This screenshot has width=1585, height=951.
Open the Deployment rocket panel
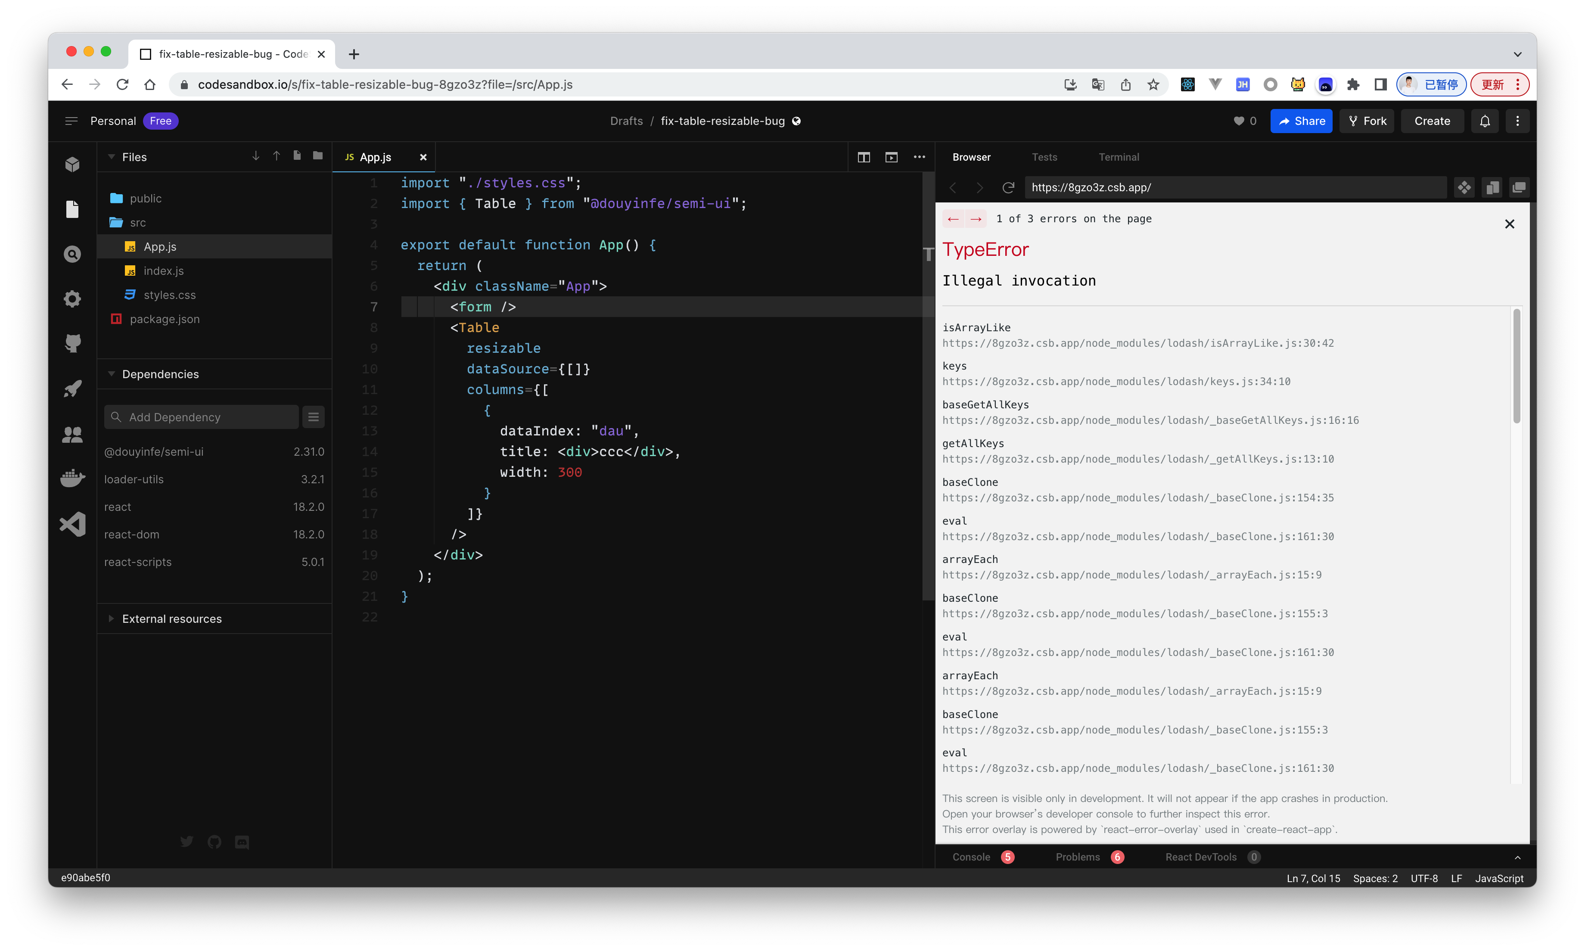(x=72, y=388)
